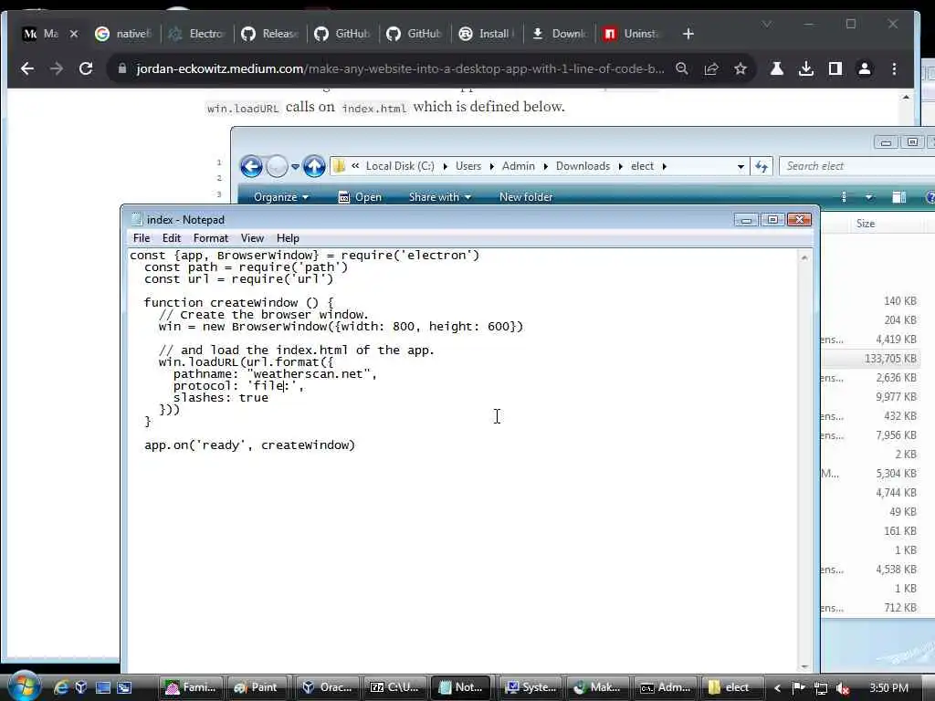Switch to the 7-Zip C:\U taskbar button

click(x=394, y=687)
